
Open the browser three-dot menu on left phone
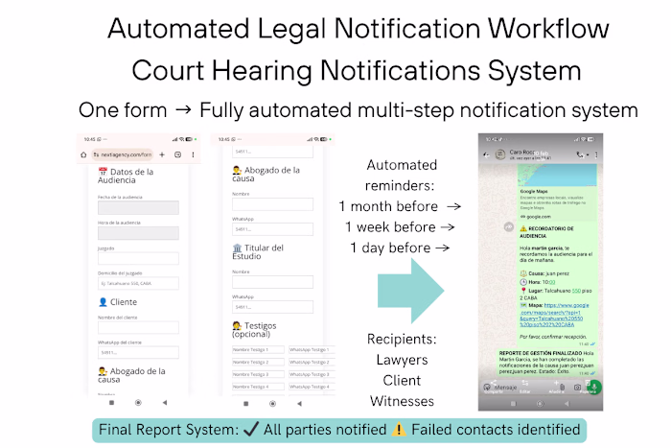pyautogui.click(x=193, y=154)
